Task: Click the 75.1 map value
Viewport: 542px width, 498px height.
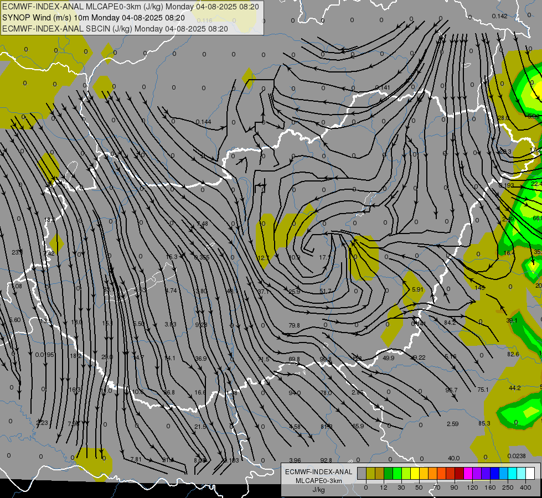Action: pos(483,390)
